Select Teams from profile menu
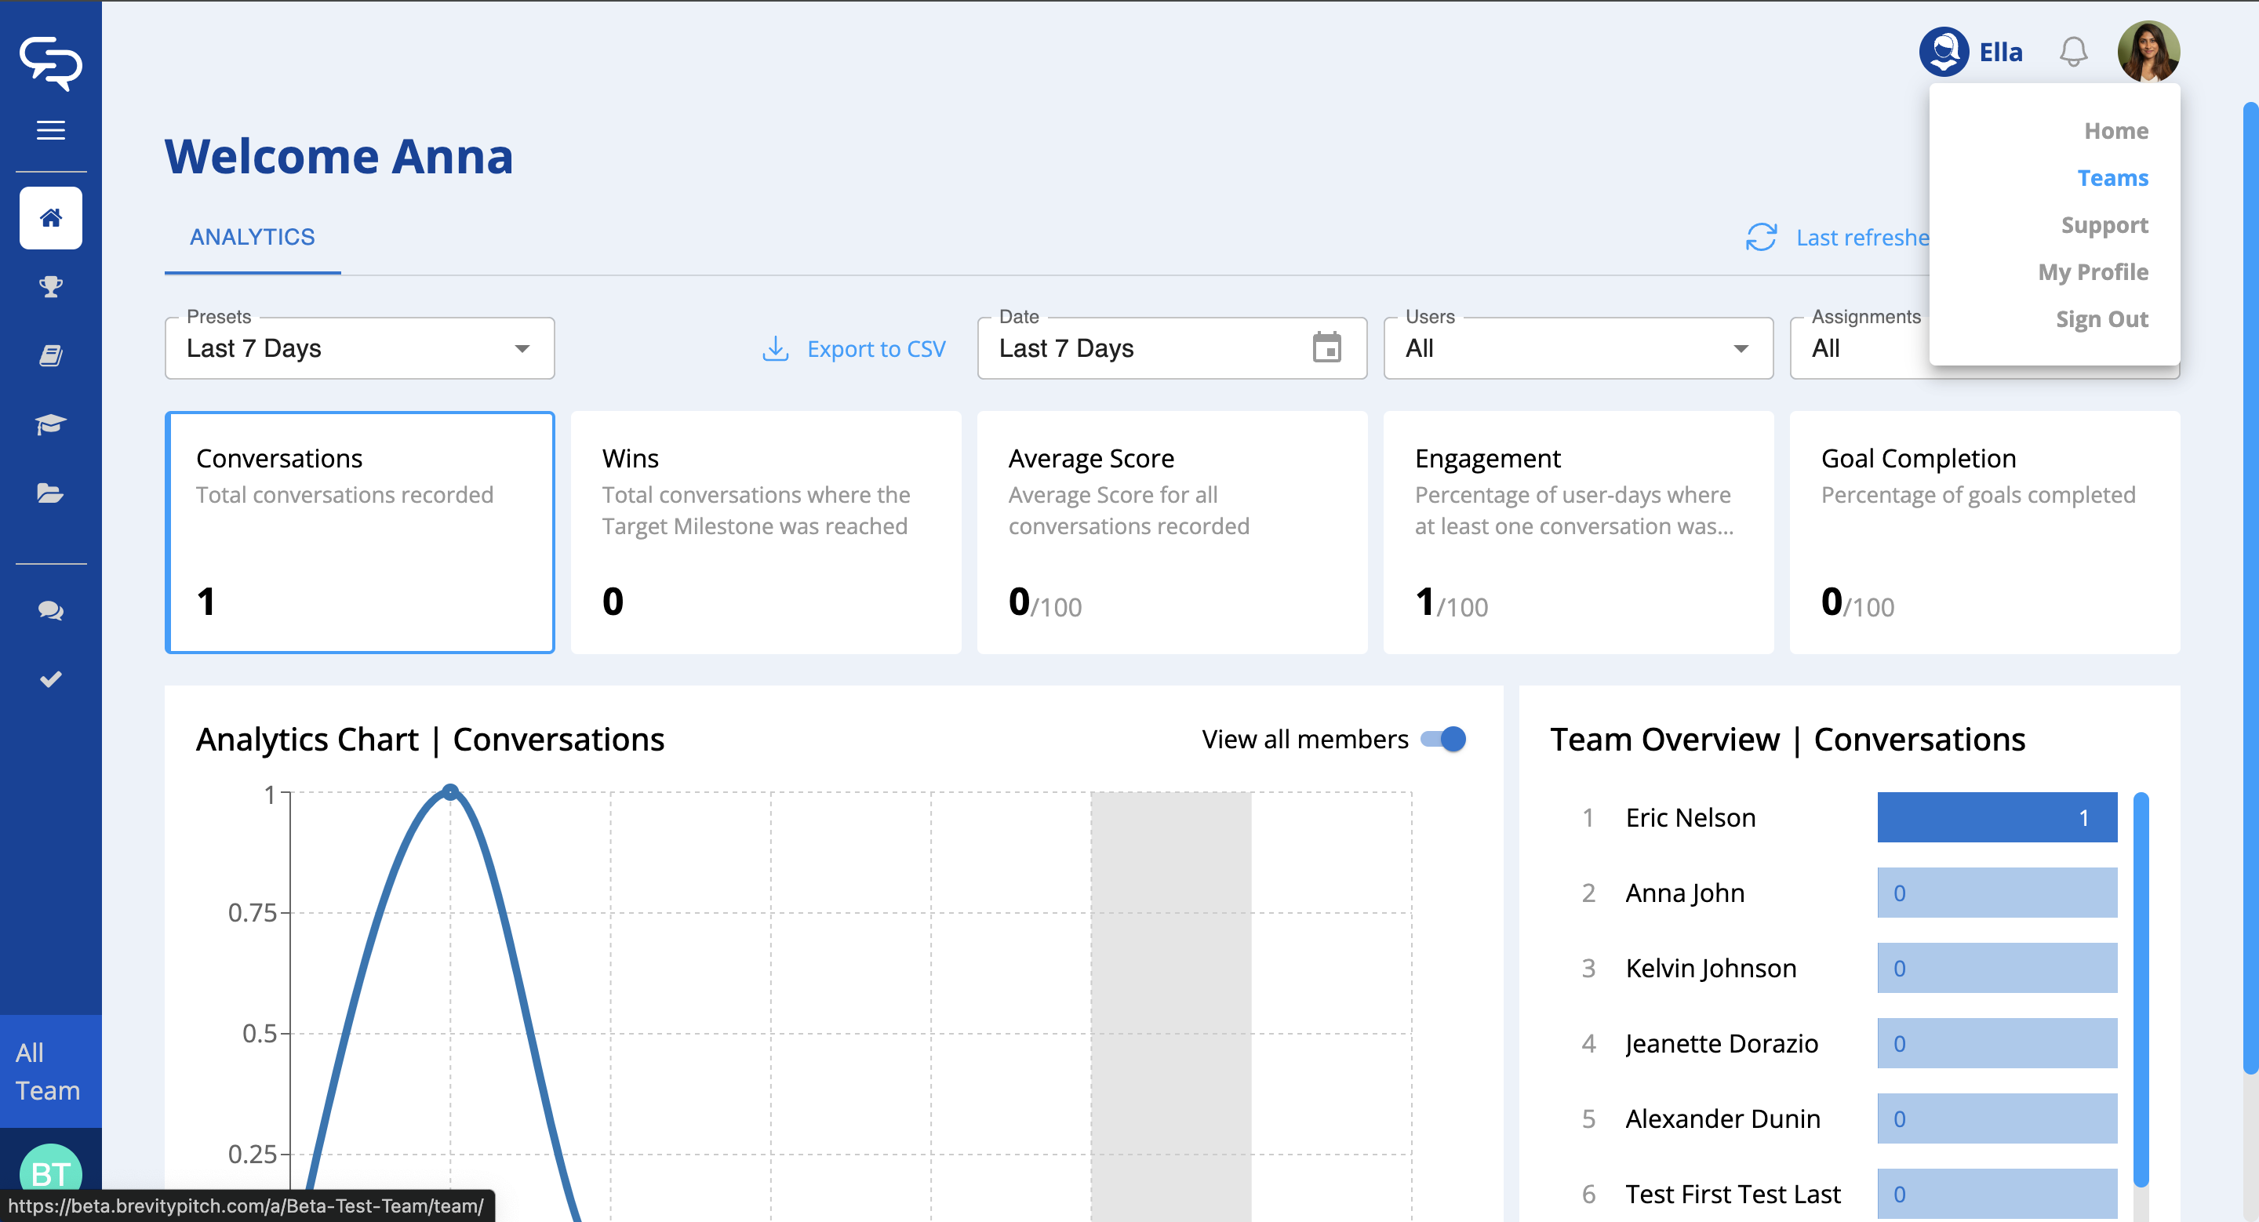The width and height of the screenshot is (2259, 1222). [2112, 178]
